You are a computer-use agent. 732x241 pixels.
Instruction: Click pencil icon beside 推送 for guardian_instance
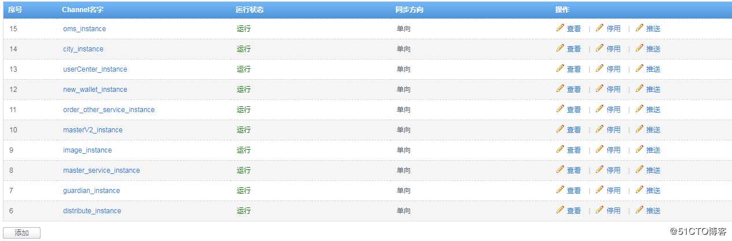639,190
